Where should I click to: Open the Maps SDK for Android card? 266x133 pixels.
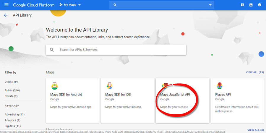[x=72, y=100]
